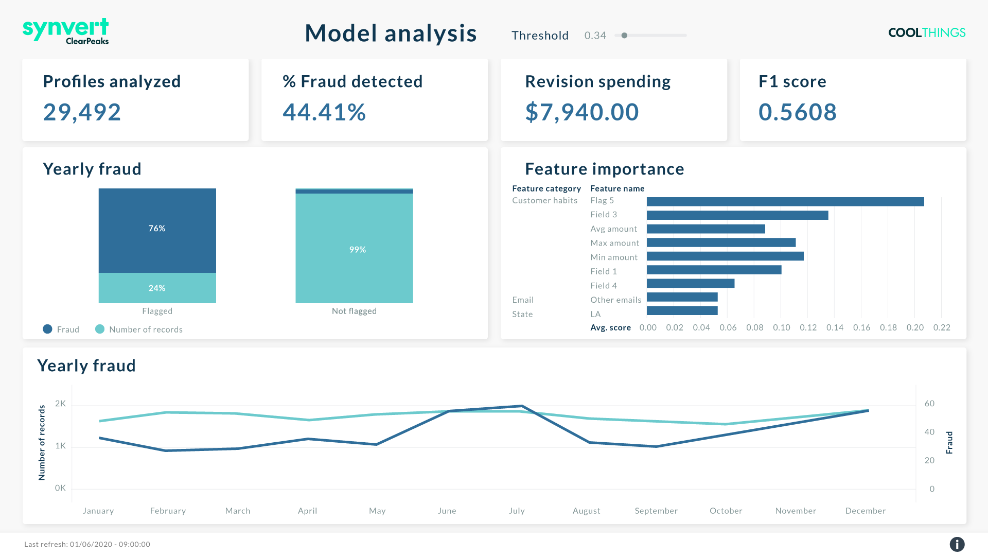Click the Feature category column header

pyautogui.click(x=546, y=189)
